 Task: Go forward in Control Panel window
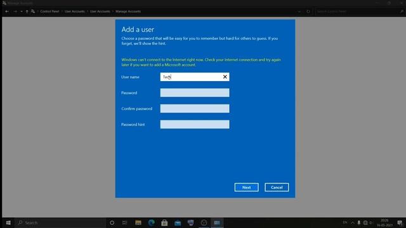[x=15, y=11]
